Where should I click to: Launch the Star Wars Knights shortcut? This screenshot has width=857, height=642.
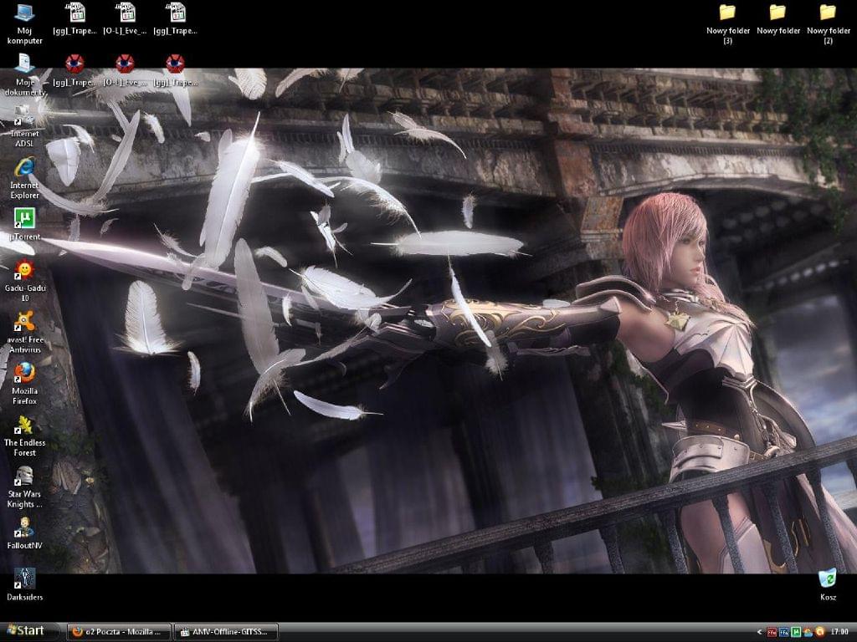click(24, 487)
